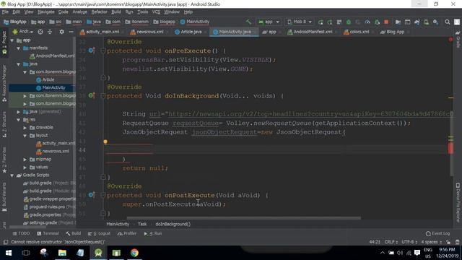
Task: Open the Tools menu
Action: coord(143,12)
